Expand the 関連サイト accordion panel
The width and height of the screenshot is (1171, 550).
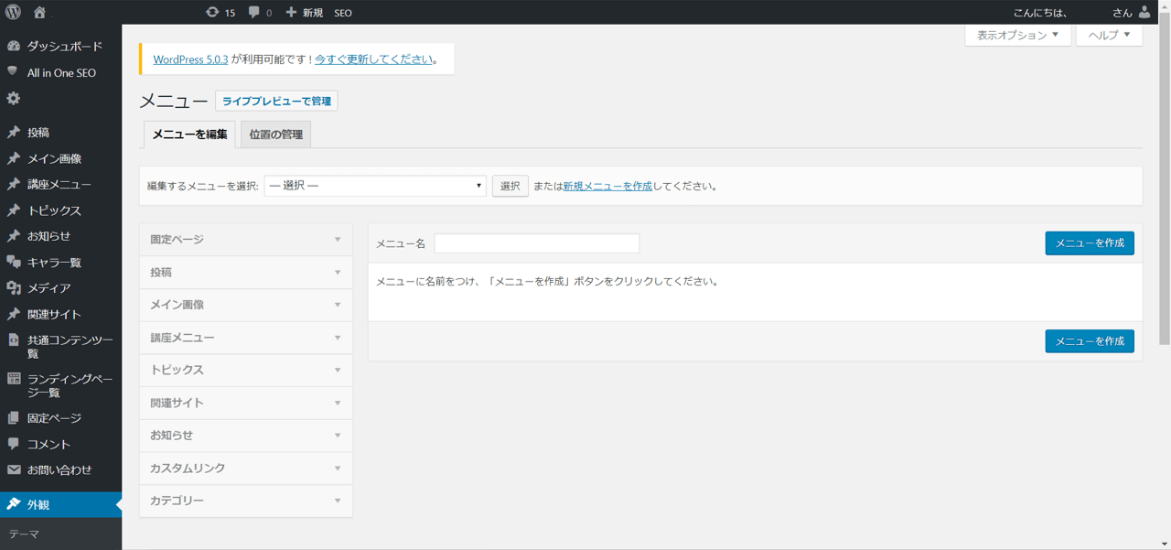(x=246, y=403)
